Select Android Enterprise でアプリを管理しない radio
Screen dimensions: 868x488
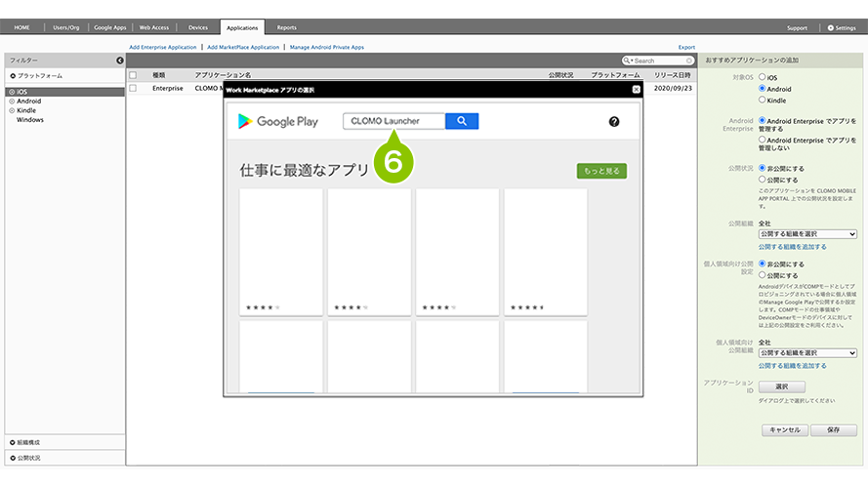tap(763, 140)
